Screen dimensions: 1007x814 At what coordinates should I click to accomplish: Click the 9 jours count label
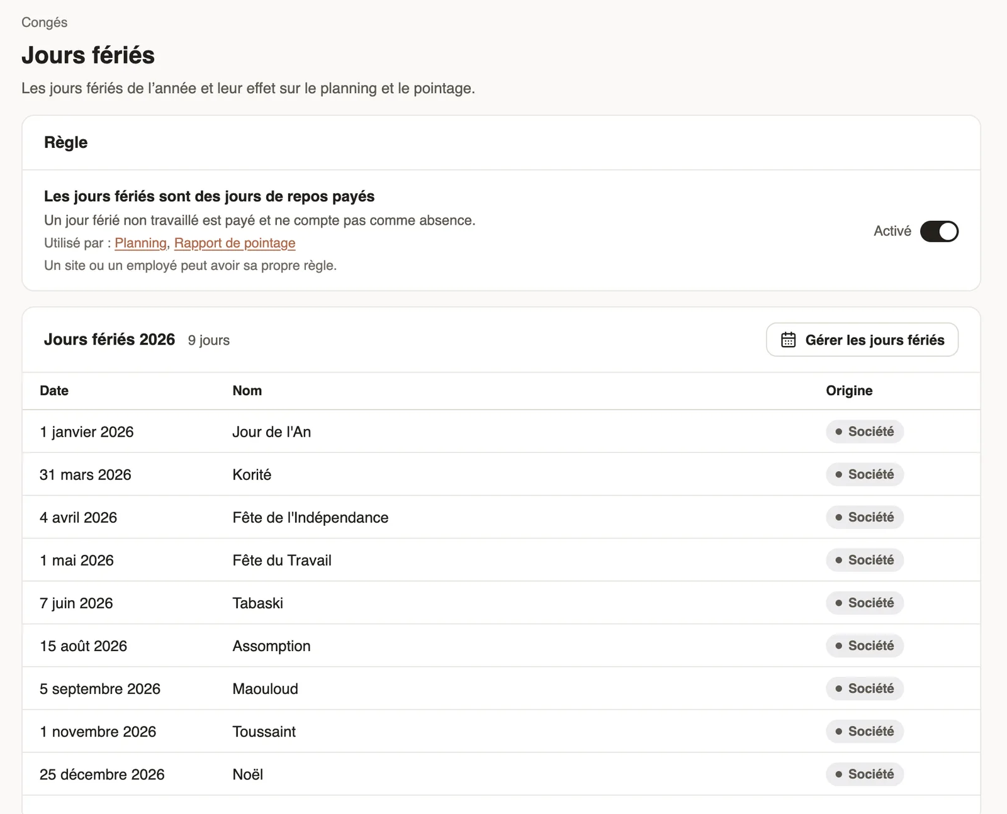point(209,340)
